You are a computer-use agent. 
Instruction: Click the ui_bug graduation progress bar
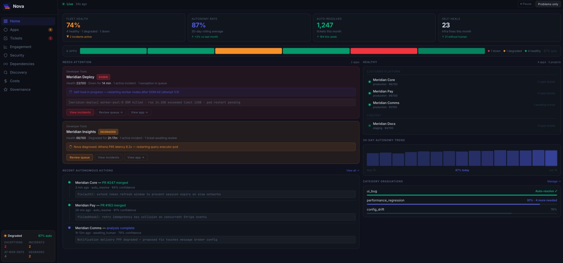click(x=462, y=195)
